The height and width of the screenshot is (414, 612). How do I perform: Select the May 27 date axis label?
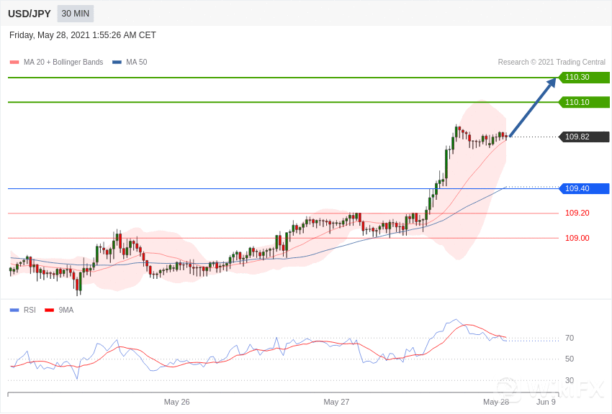tap(336, 402)
